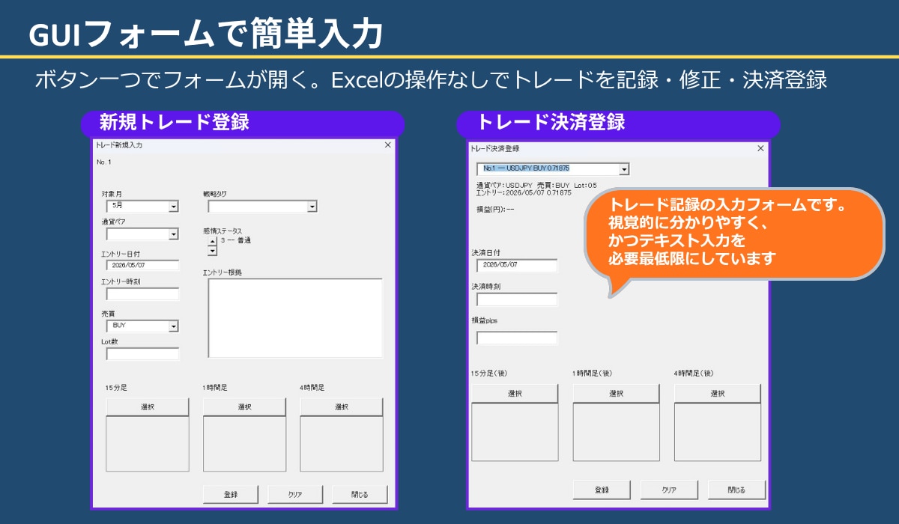Click the 4時間足(後) image preview box

click(718, 432)
